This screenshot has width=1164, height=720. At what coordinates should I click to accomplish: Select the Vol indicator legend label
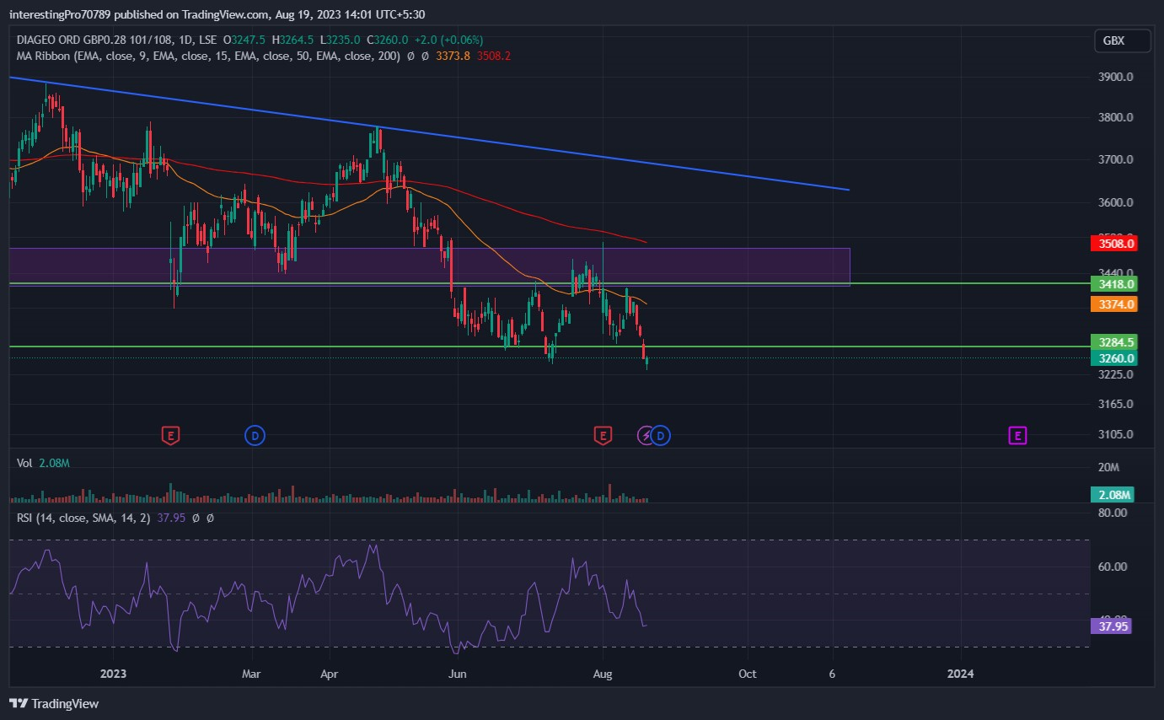pos(25,463)
